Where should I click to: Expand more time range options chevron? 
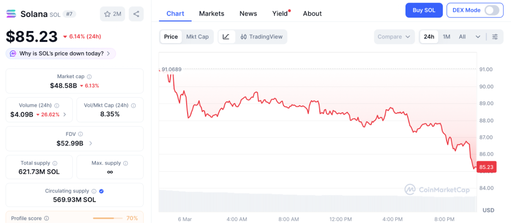pos(478,36)
